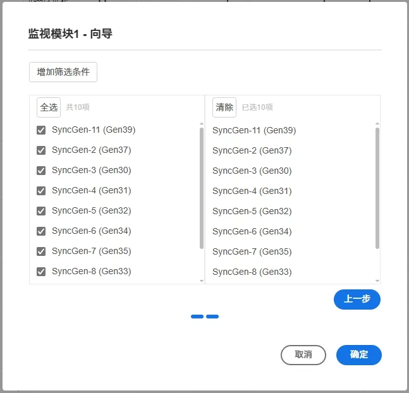Toggle the SyncGen-8 (Gen33) checkbox
Screen dimensions: 409x393
pyautogui.click(x=41, y=272)
